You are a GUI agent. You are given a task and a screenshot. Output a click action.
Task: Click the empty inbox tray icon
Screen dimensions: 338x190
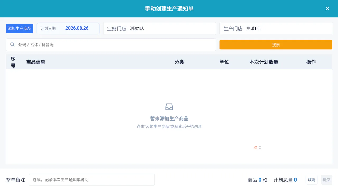[169, 107]
